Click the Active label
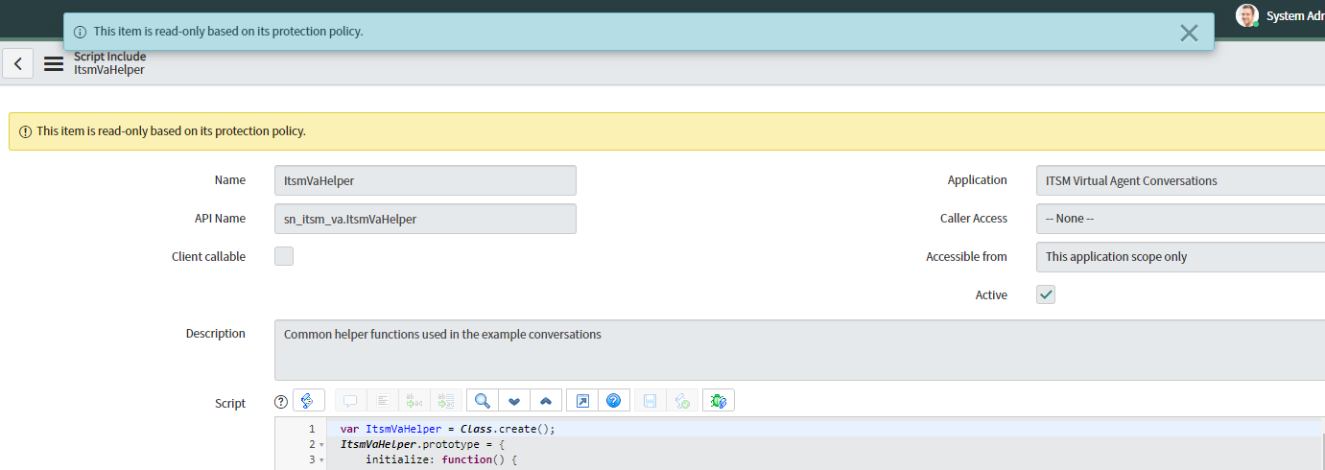The image size is (1325, 470). coord(991,294)
